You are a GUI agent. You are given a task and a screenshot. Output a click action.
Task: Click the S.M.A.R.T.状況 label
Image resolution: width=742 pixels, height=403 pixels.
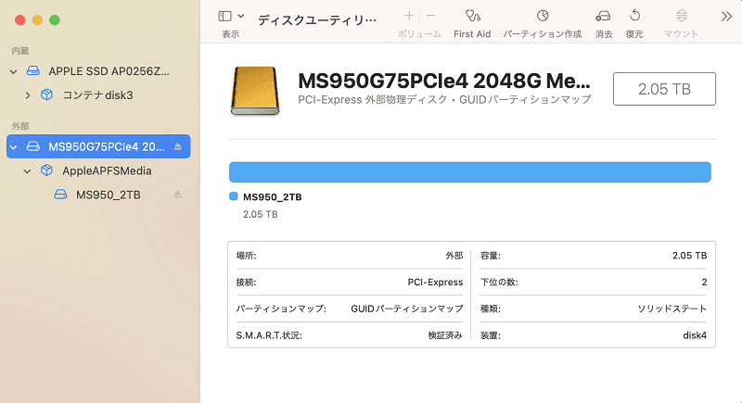[x=269, y=335]
